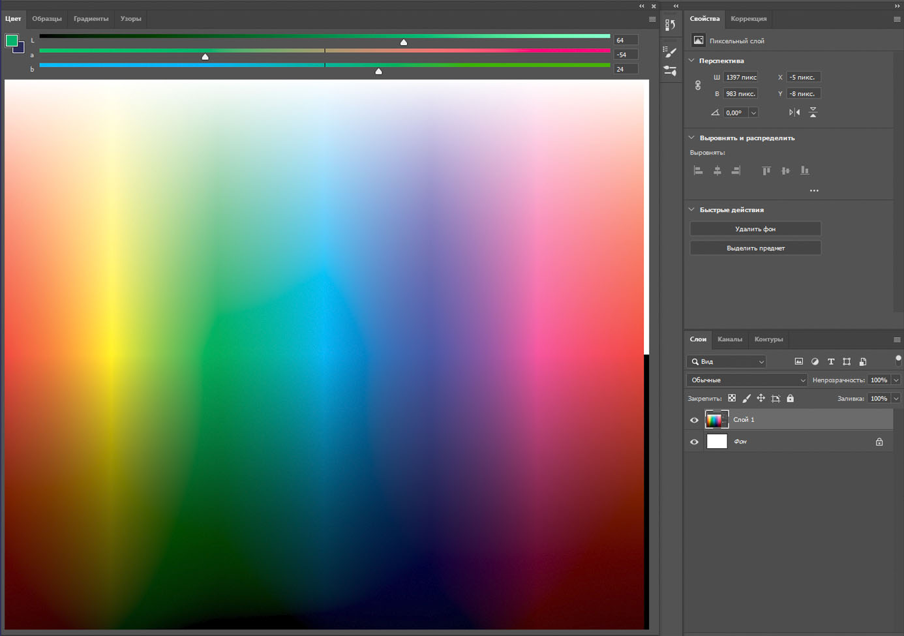The height and width of the screenshot is (636, 904).
Task: Open the Вид layer filter dropdown
Action: [x=727, y=361]
